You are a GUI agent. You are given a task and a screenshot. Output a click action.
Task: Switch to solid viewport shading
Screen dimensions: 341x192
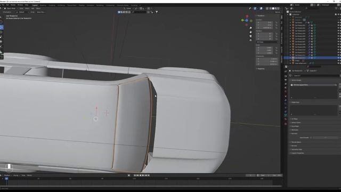coord(273,9)
